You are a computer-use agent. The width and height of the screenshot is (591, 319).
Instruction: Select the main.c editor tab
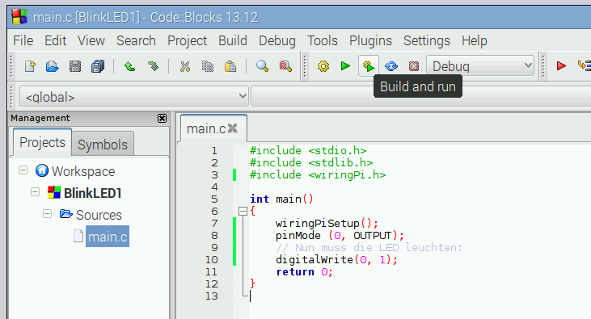(x=206, y=128)
